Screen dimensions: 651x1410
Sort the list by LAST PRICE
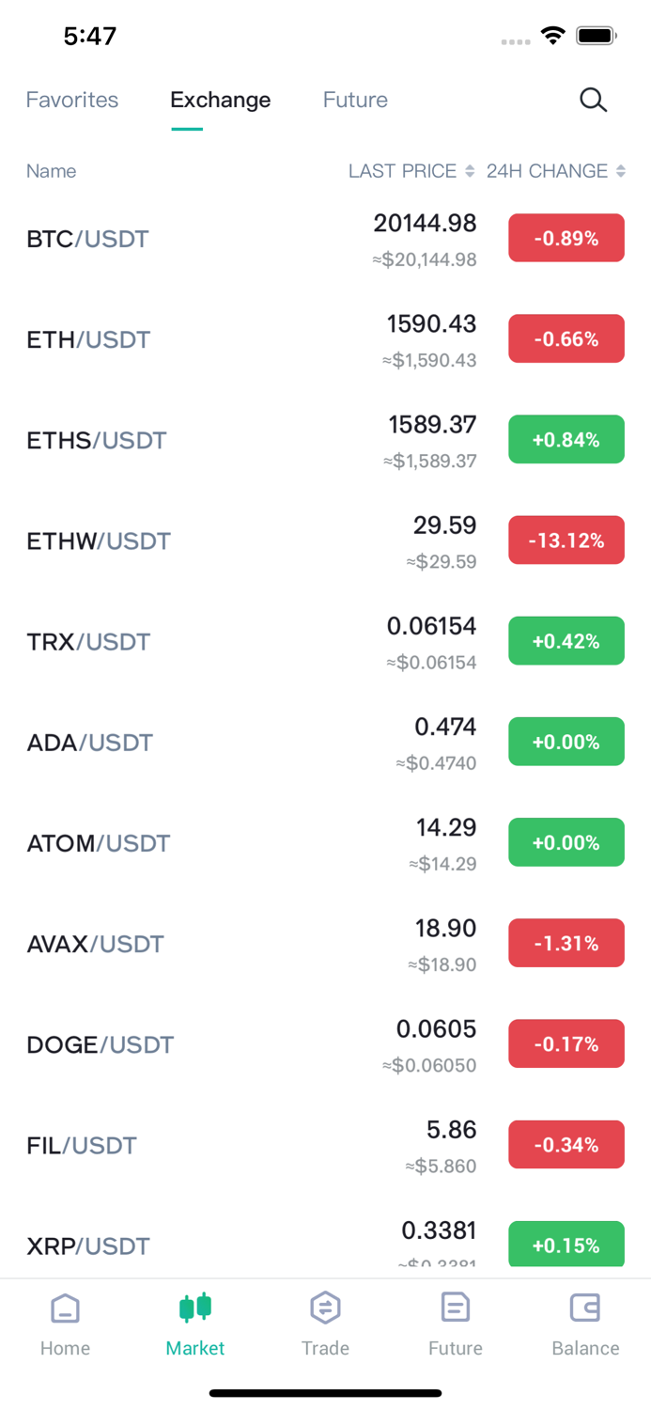click(402, 171)
